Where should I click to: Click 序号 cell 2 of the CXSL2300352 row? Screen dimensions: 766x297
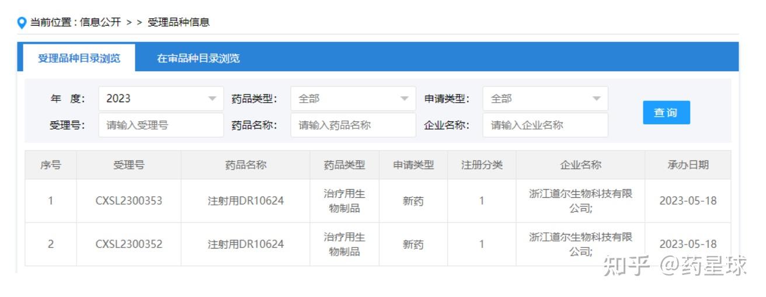[51, 244]
